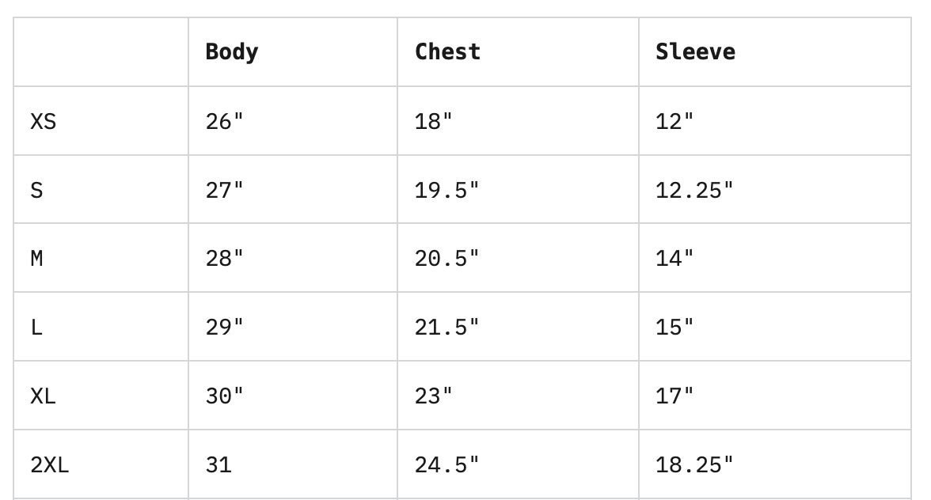This screenshot has height=500, width=931.
Task: Click the M chest value 20.5"
Action: [446, 259]
